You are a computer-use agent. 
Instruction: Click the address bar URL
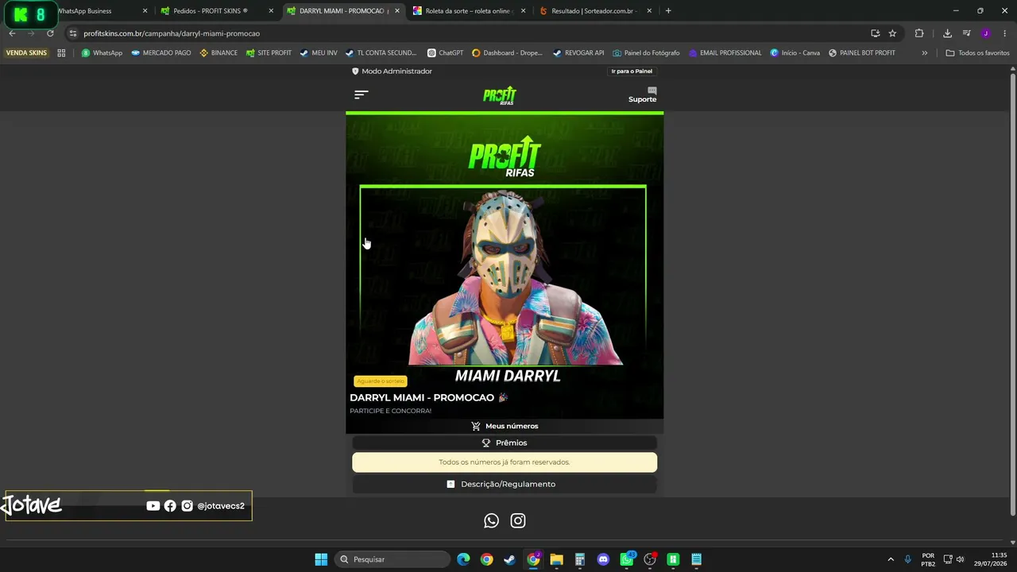point(172,33)
